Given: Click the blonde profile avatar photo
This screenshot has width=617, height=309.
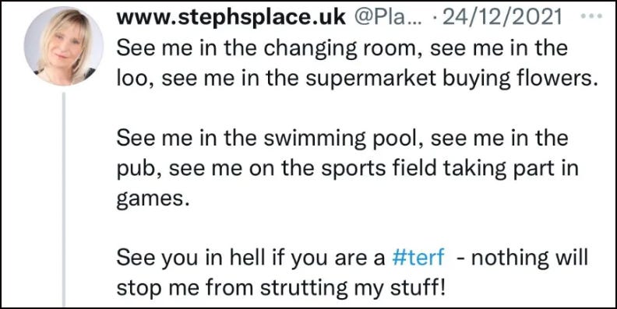Looking at the screenshot, I should pyautogui.click(x=64, y=47).
